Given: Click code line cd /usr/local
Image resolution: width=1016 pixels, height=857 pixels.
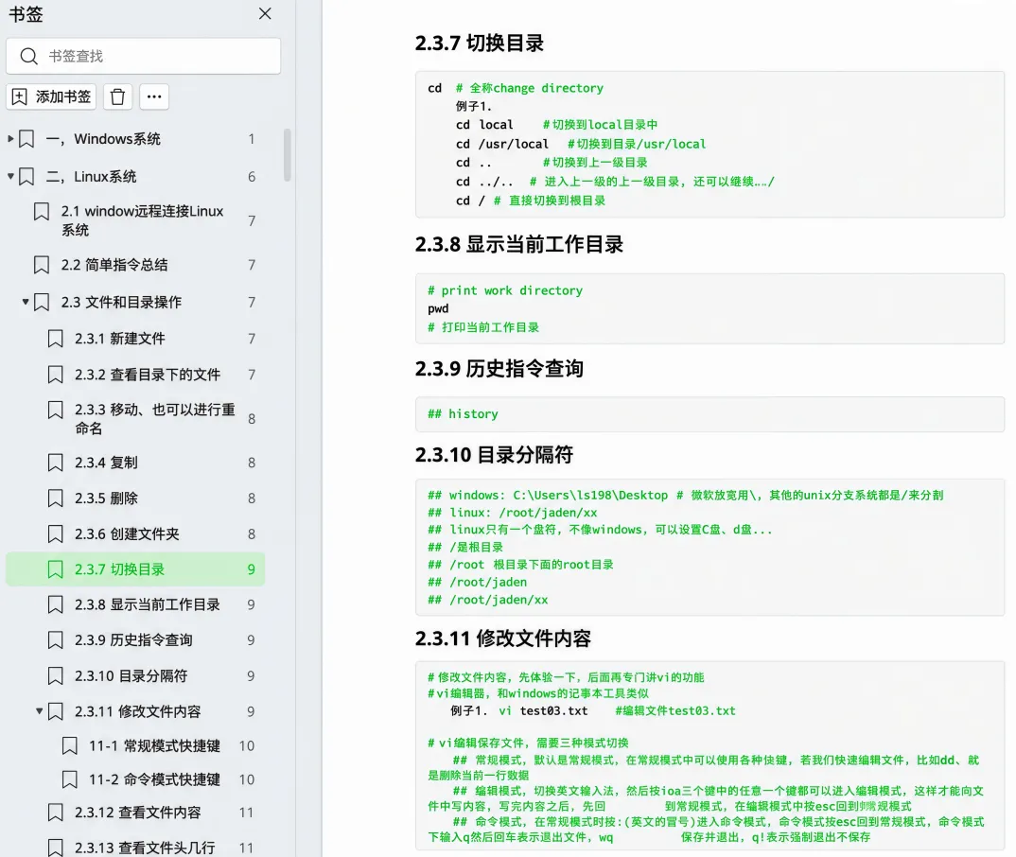Looking at the screenshot, I should 502,144.
